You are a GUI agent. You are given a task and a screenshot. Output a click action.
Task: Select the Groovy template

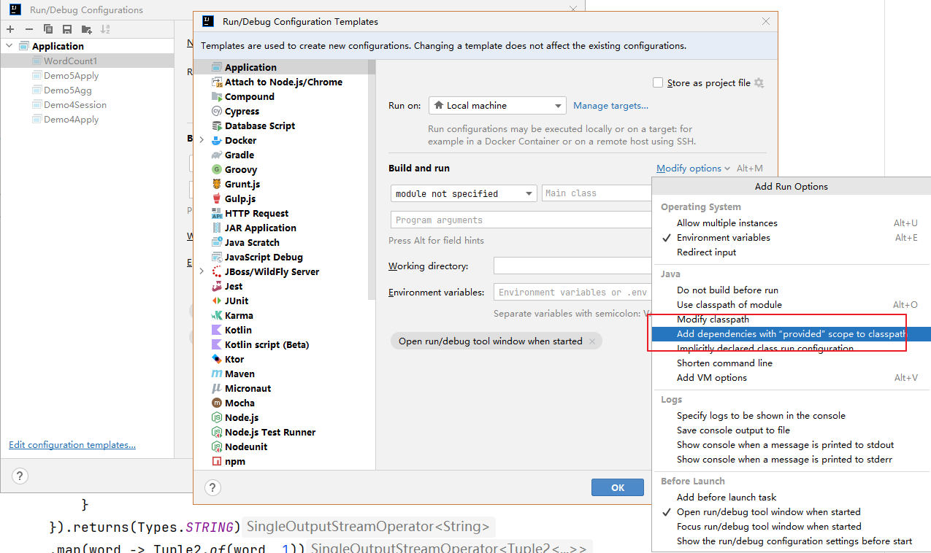point(241,169)
